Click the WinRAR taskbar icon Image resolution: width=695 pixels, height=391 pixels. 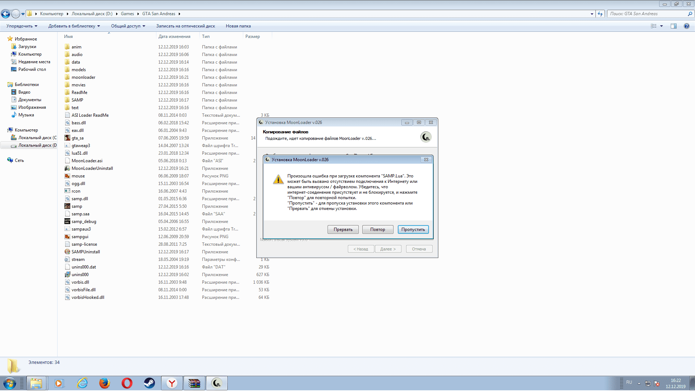[x=194, y=383]
